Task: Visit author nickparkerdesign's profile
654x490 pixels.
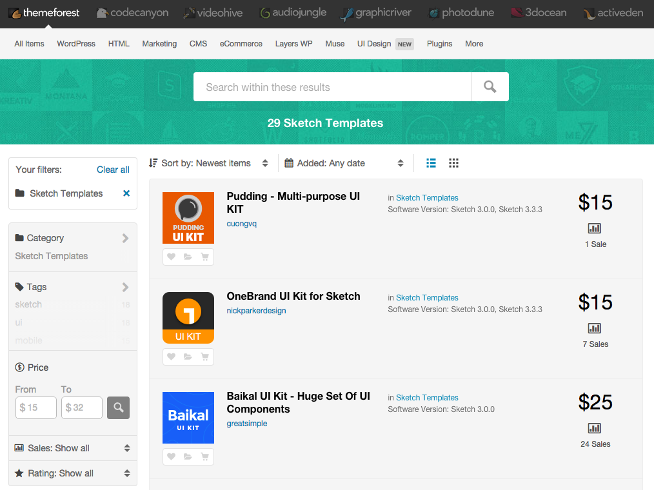Action: [256, 311]
